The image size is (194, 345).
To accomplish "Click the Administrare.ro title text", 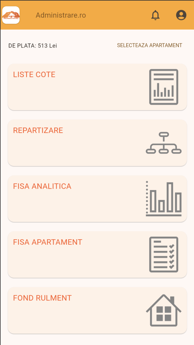I will click(x=61, y=15).
